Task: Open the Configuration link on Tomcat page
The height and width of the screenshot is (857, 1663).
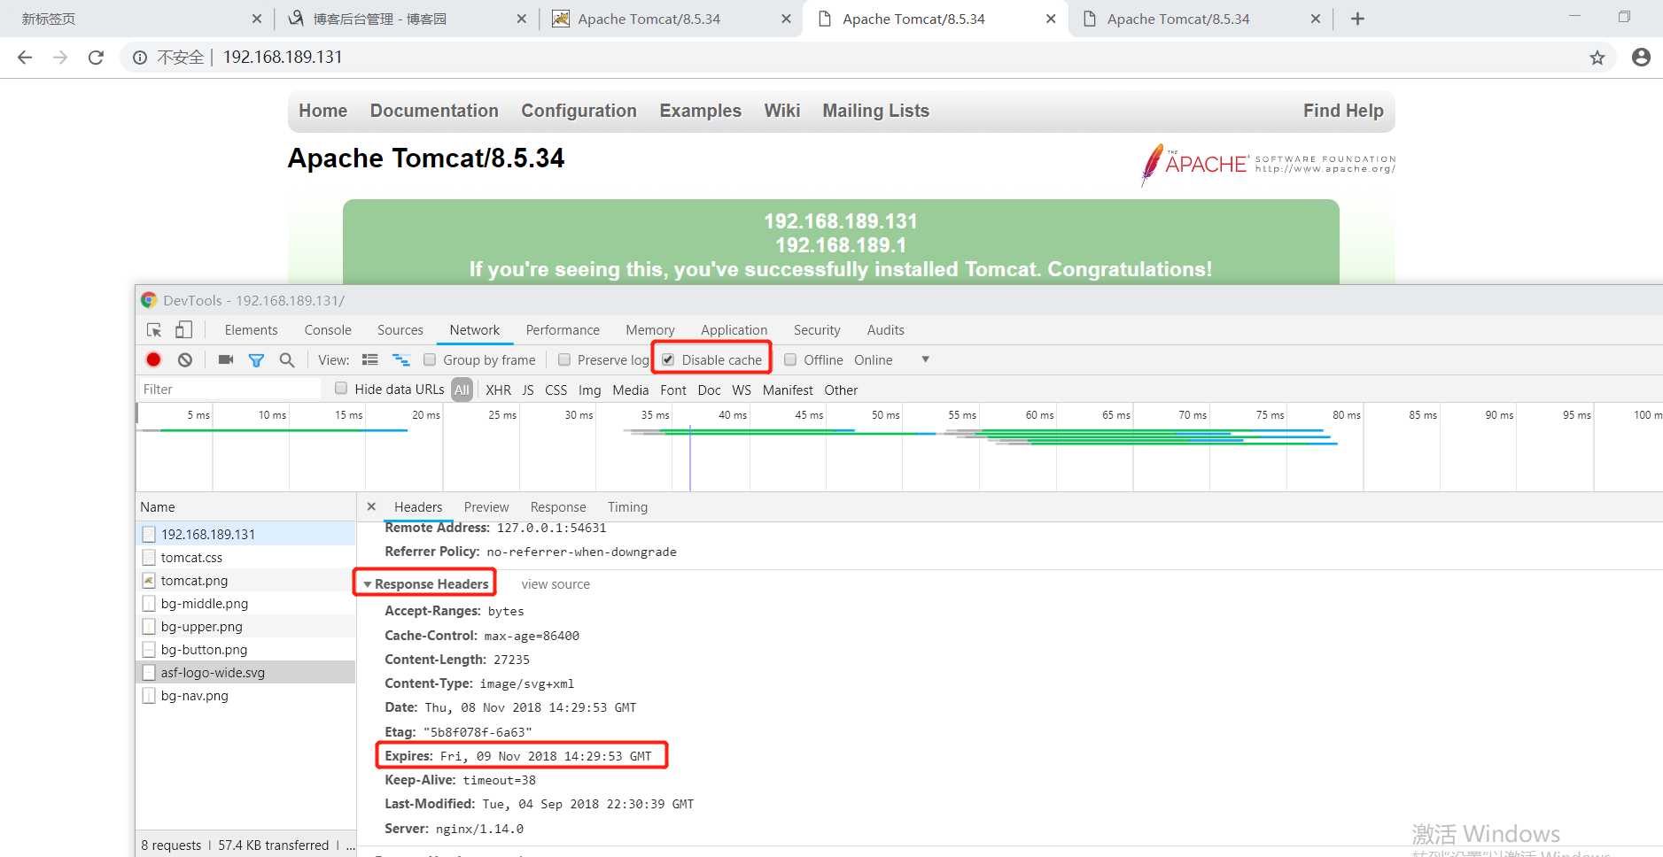Action: (x=579, y=111)
